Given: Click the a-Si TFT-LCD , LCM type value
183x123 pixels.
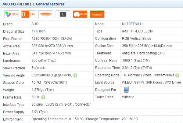Looking at the screenshot, I should (x=137, y=31).
